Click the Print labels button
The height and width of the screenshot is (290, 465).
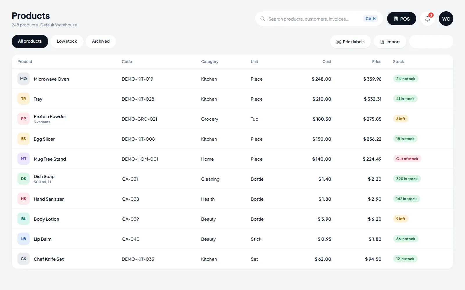point(350,42)
